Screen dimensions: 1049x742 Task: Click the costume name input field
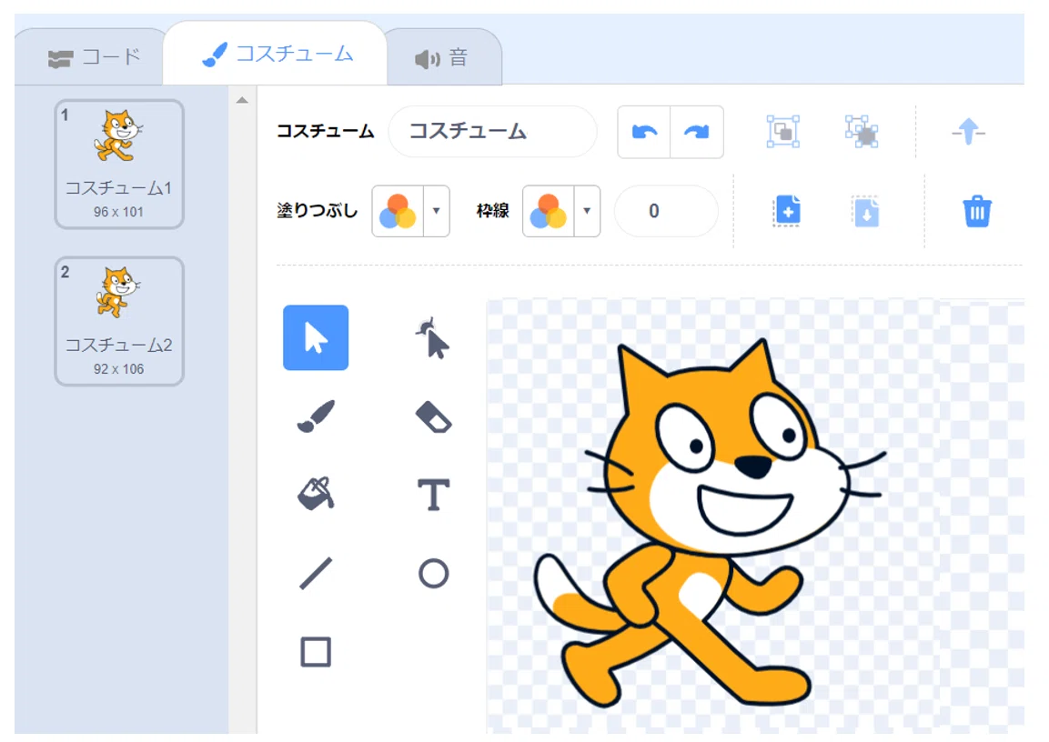click(x=492, y=132)
